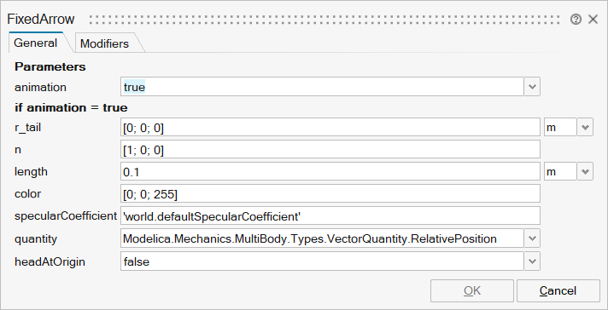The image size is (608, 310).
Task: Expand the animation dropdown arrow
Action: (532, 87)
